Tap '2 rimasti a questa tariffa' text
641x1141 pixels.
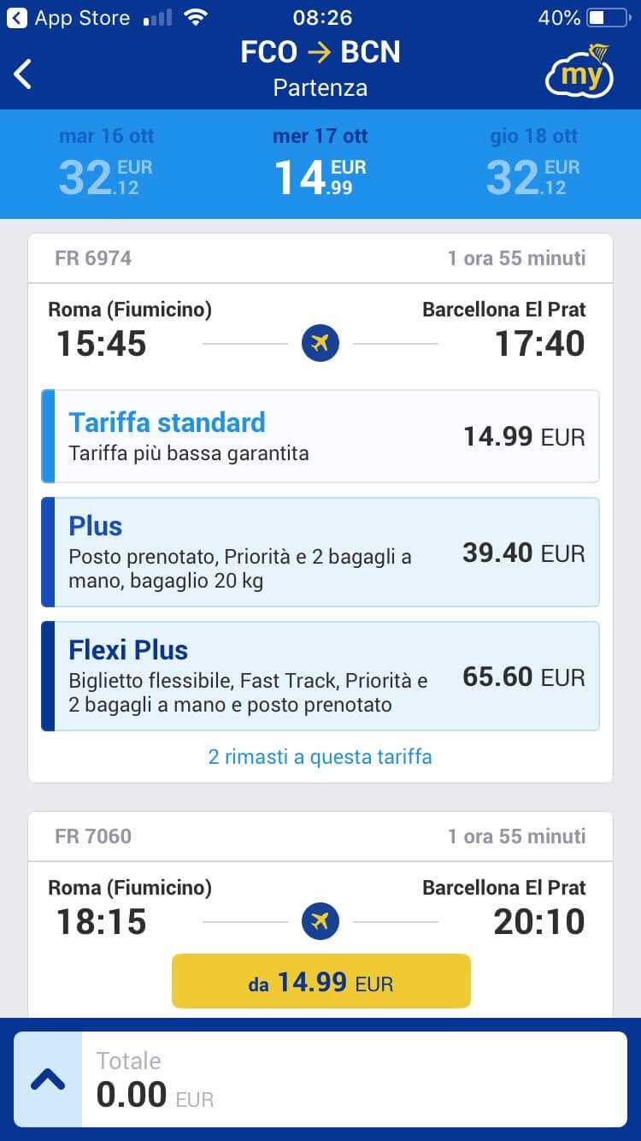coord(320,757)
